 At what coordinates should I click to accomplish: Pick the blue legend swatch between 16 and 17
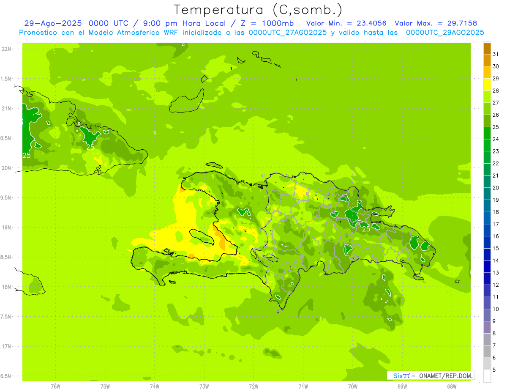coord(487,230)
